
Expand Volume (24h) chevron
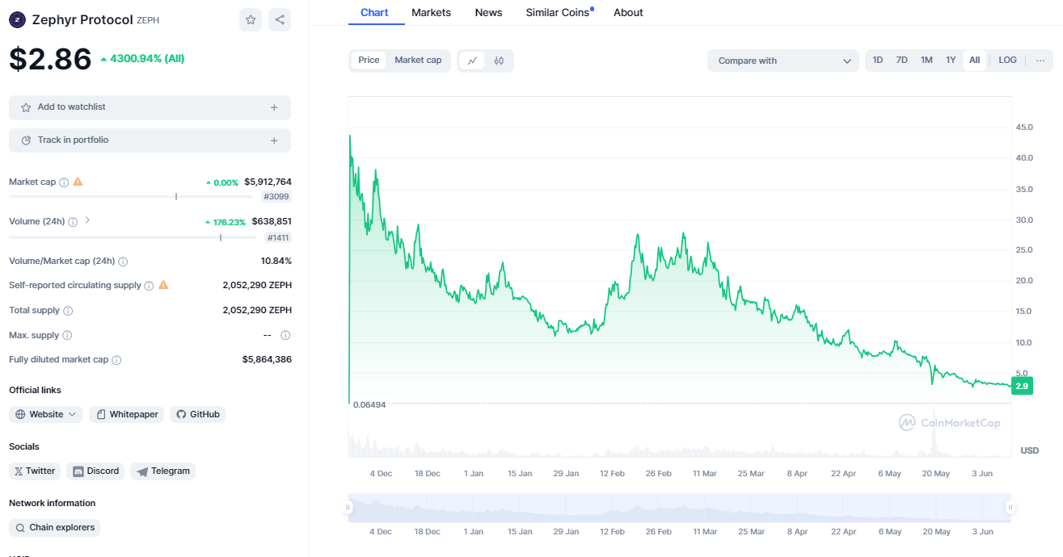[87, 220]
